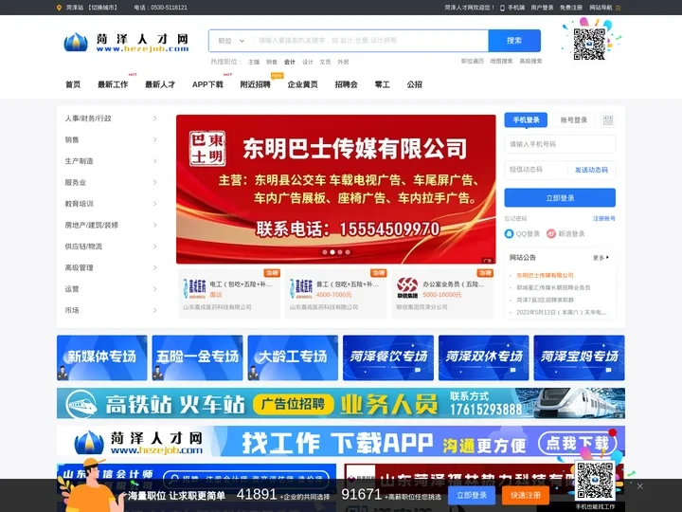
Task: Click 用户登录 in top bar
Action: 542,8
